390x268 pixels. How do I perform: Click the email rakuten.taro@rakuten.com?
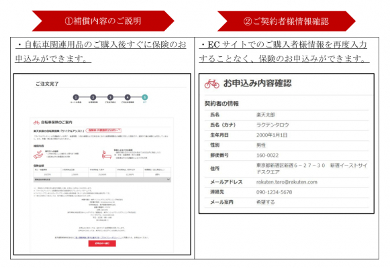click(287, 182)
